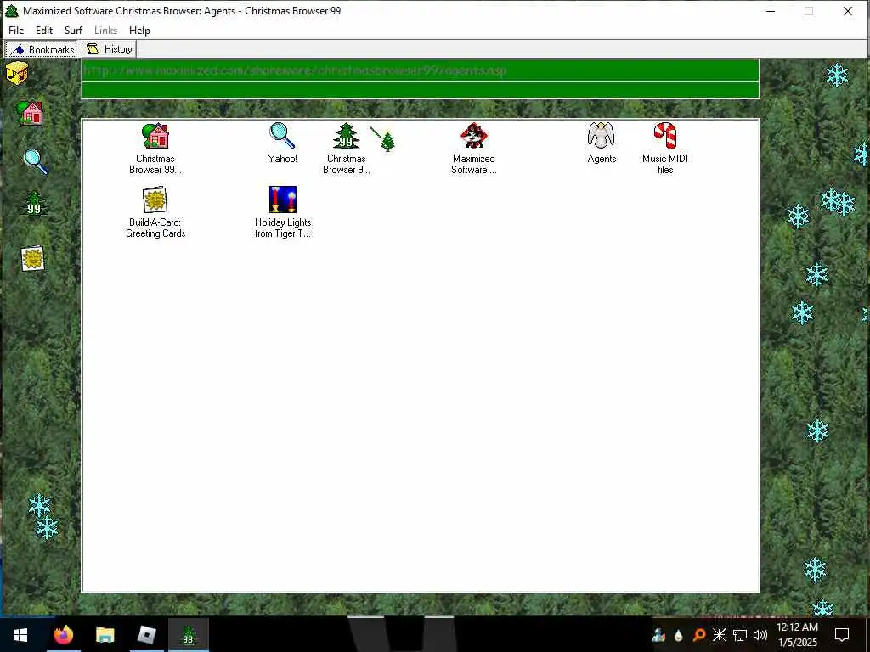Open File Explorer from the taskbar
Screen dimensions: 870x652
[x=105, y=635]
